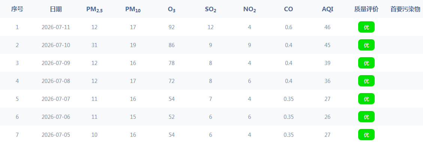Click the green 优 badge for 2026-07-09

[x=366, y=63]
